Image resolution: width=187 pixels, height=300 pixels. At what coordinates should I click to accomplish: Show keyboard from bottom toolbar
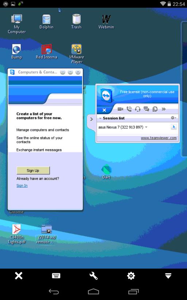tap(56, 276)
